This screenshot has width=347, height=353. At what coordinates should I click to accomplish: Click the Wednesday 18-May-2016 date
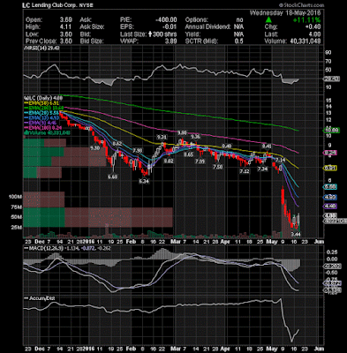click(x=285, y=12)
